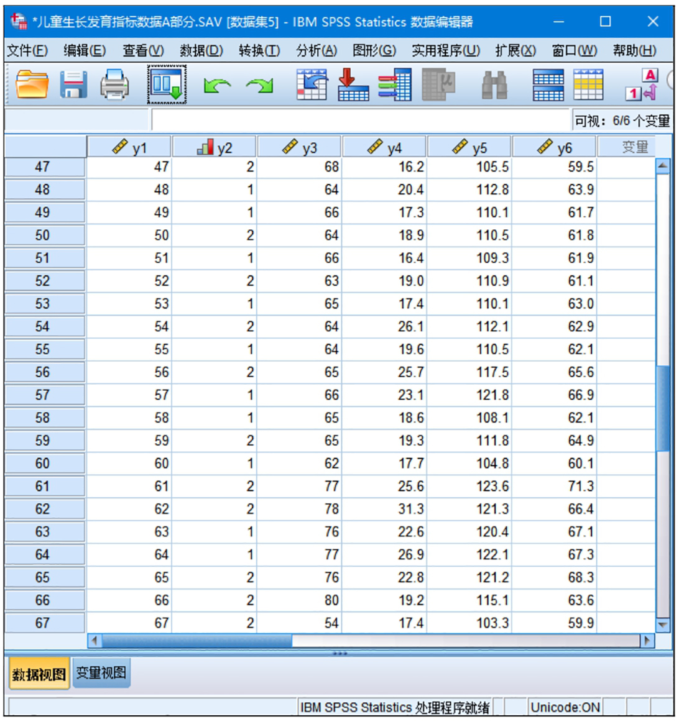Click the Go to case icon
This screenshot has height=724, width=684.
[x=312, y=85]
